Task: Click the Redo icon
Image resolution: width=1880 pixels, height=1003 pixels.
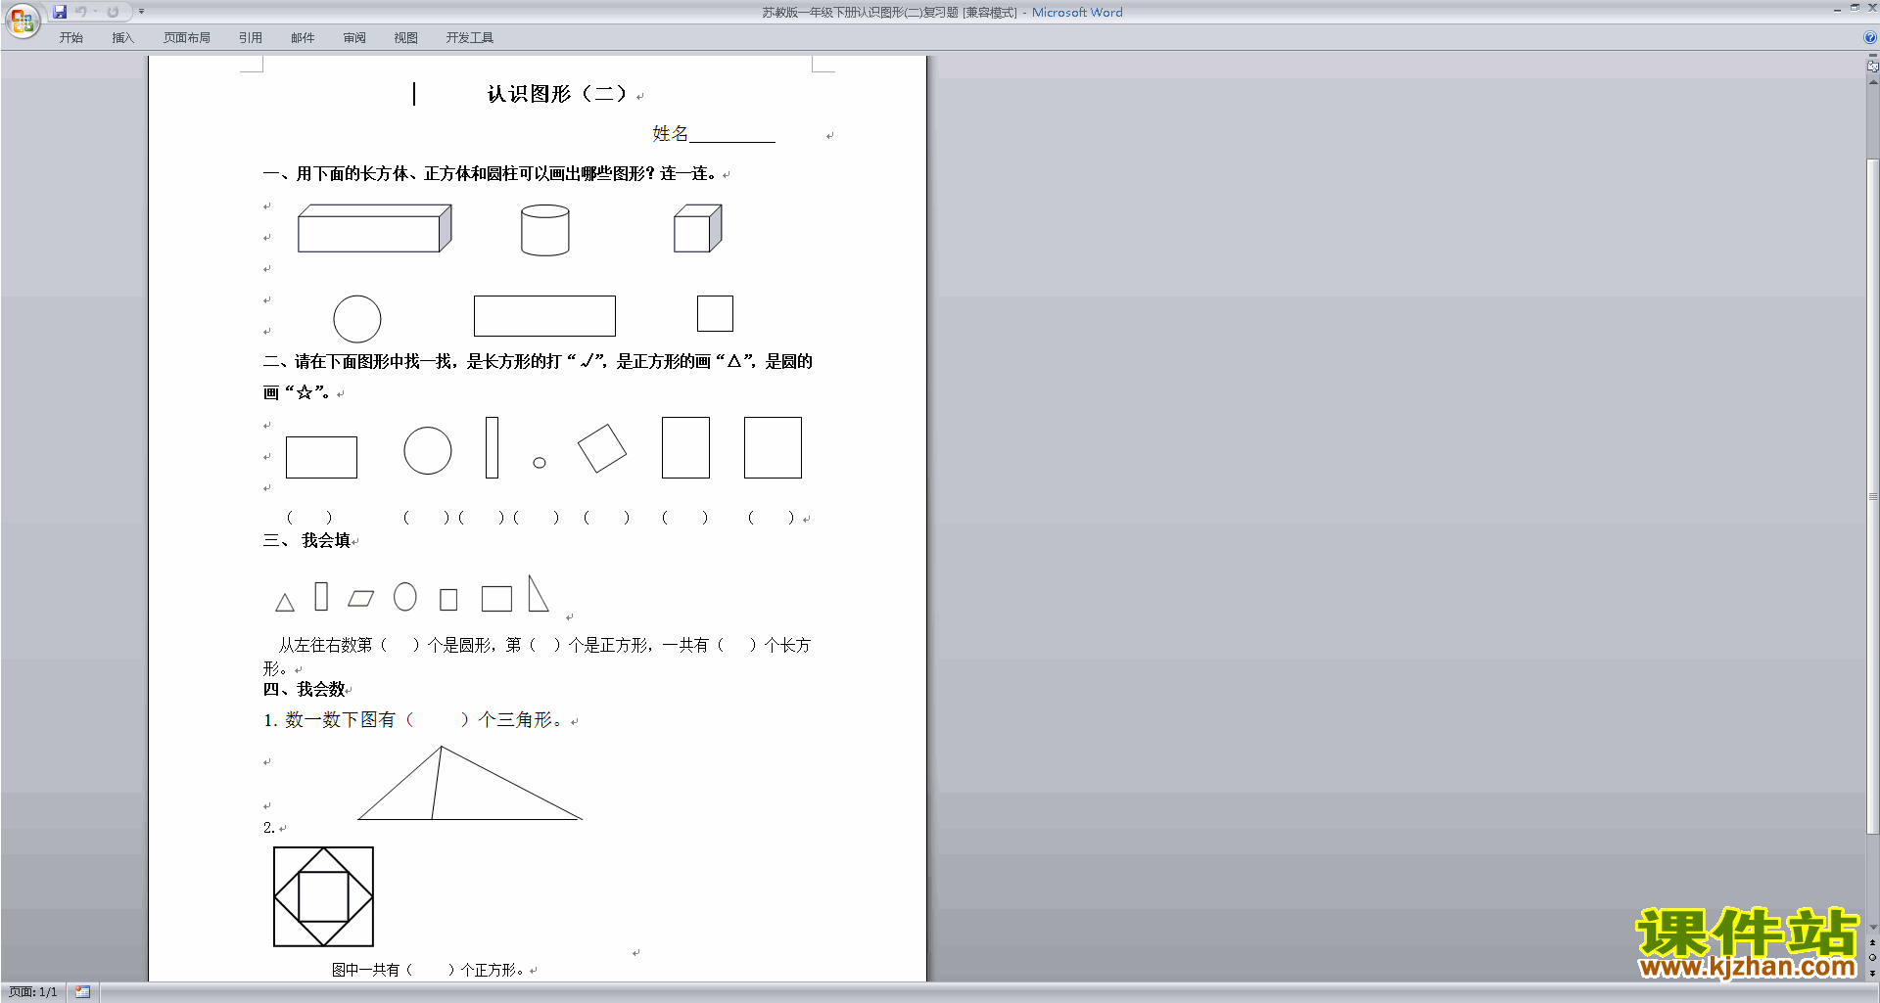Action: 113,12
